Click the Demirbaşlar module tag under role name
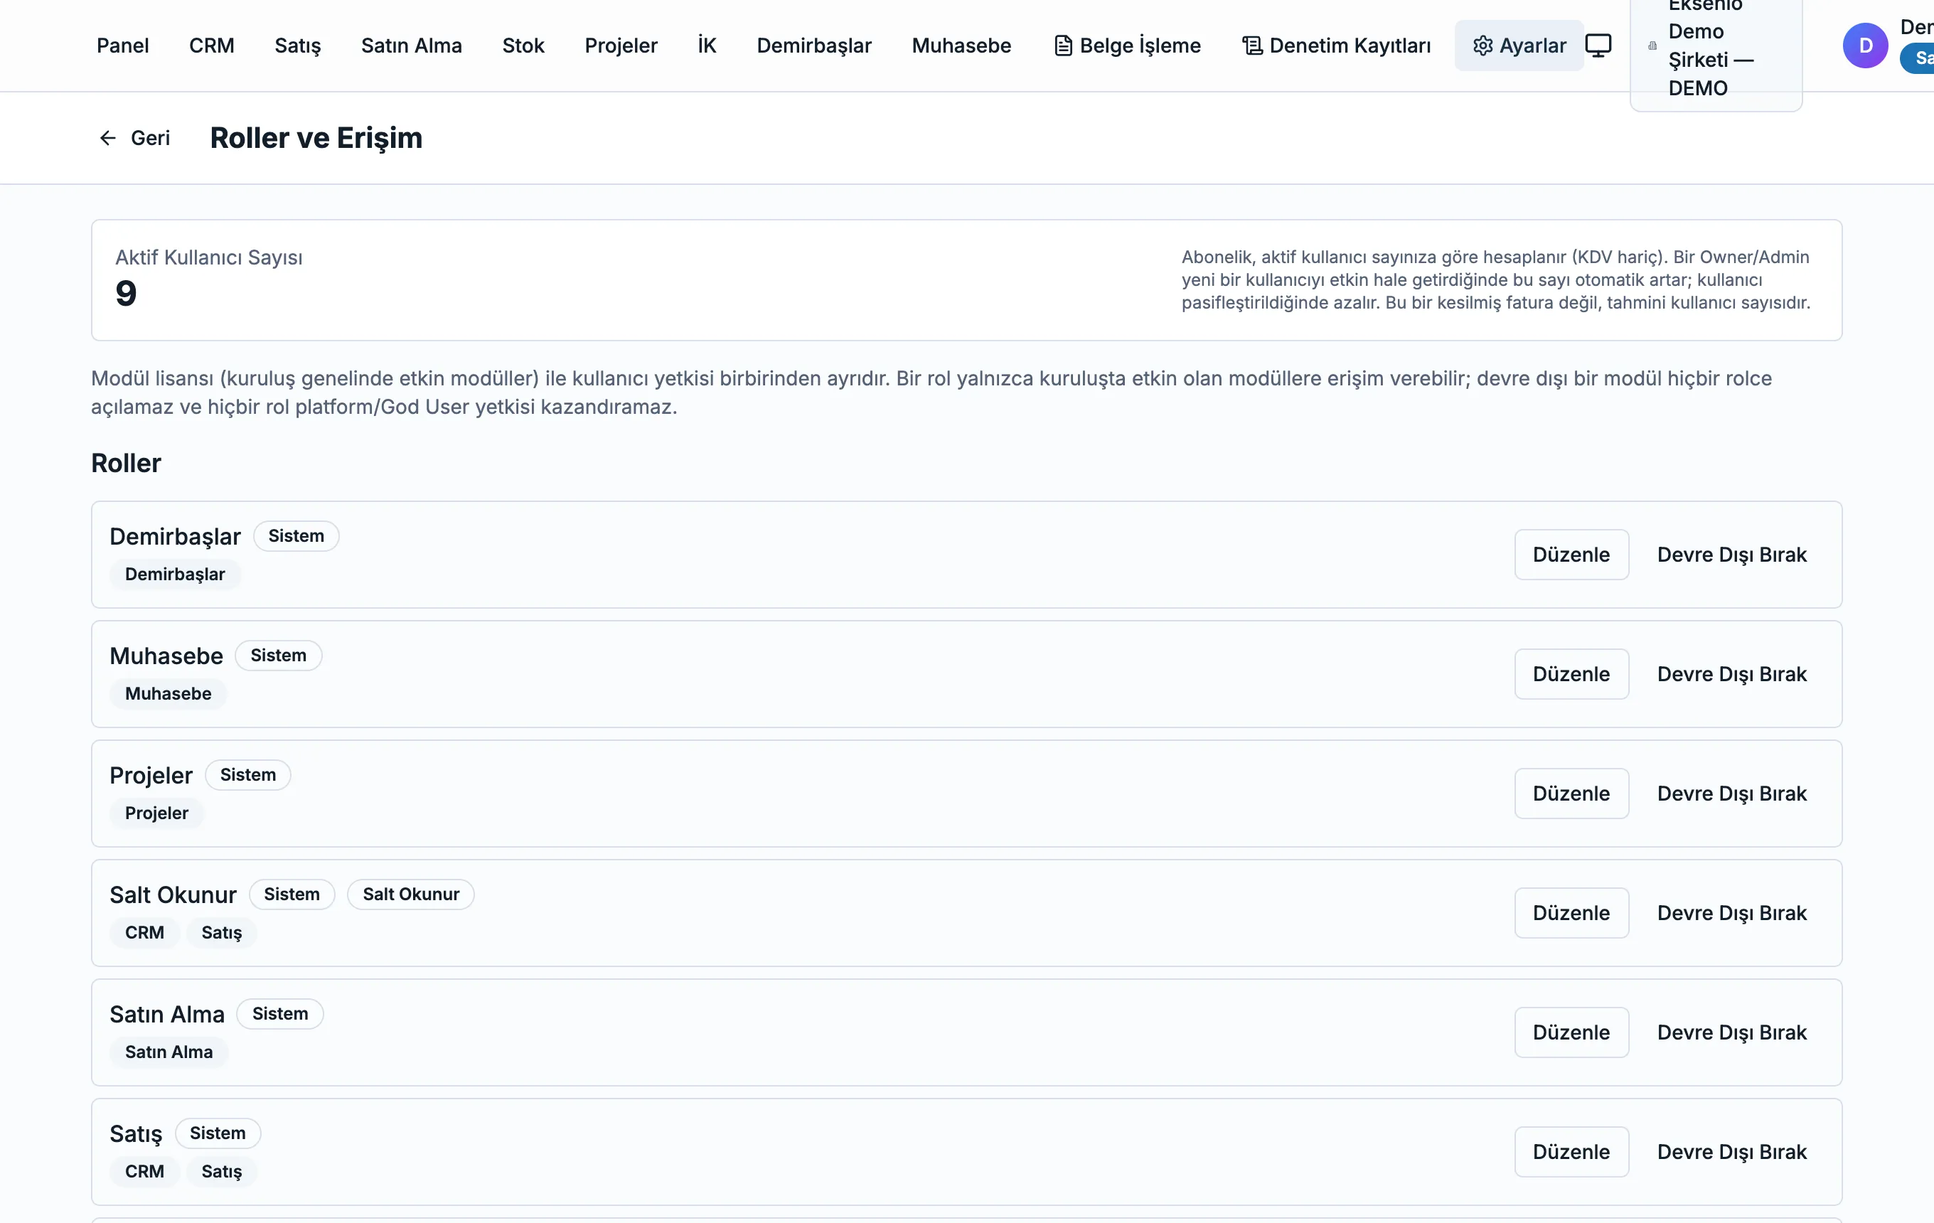 click(175, 575)
